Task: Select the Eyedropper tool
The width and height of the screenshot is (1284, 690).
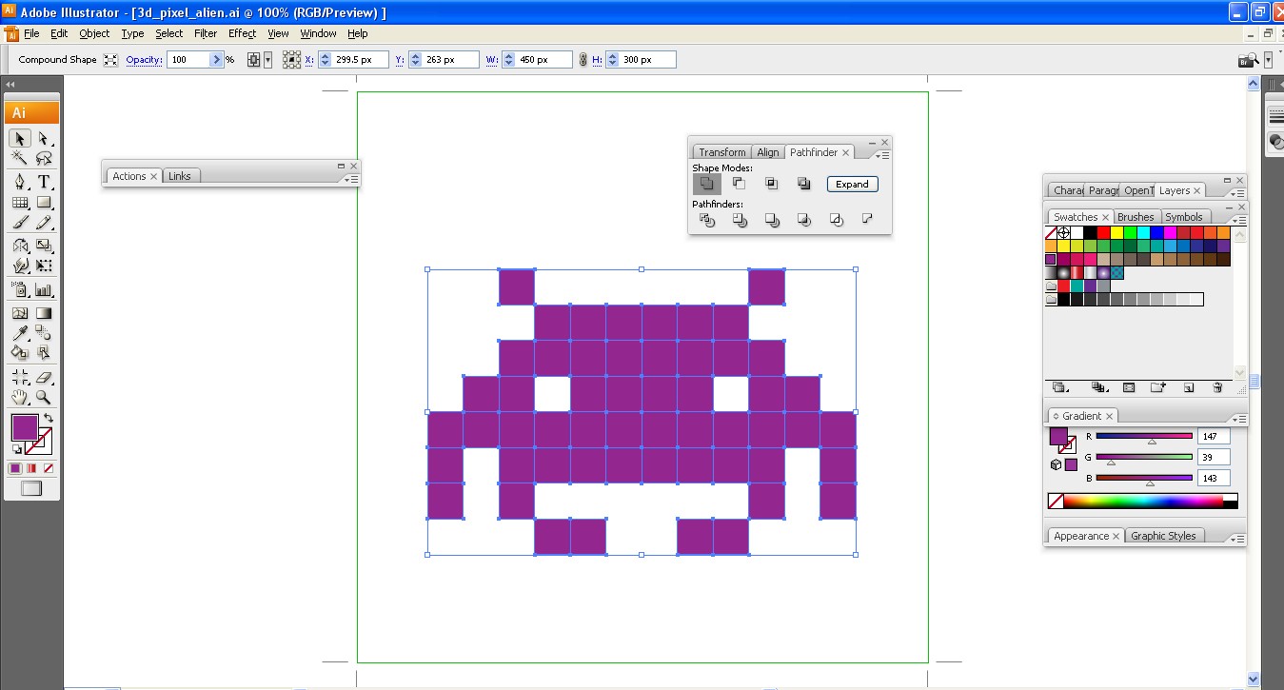Action: [x=20, y=333]
